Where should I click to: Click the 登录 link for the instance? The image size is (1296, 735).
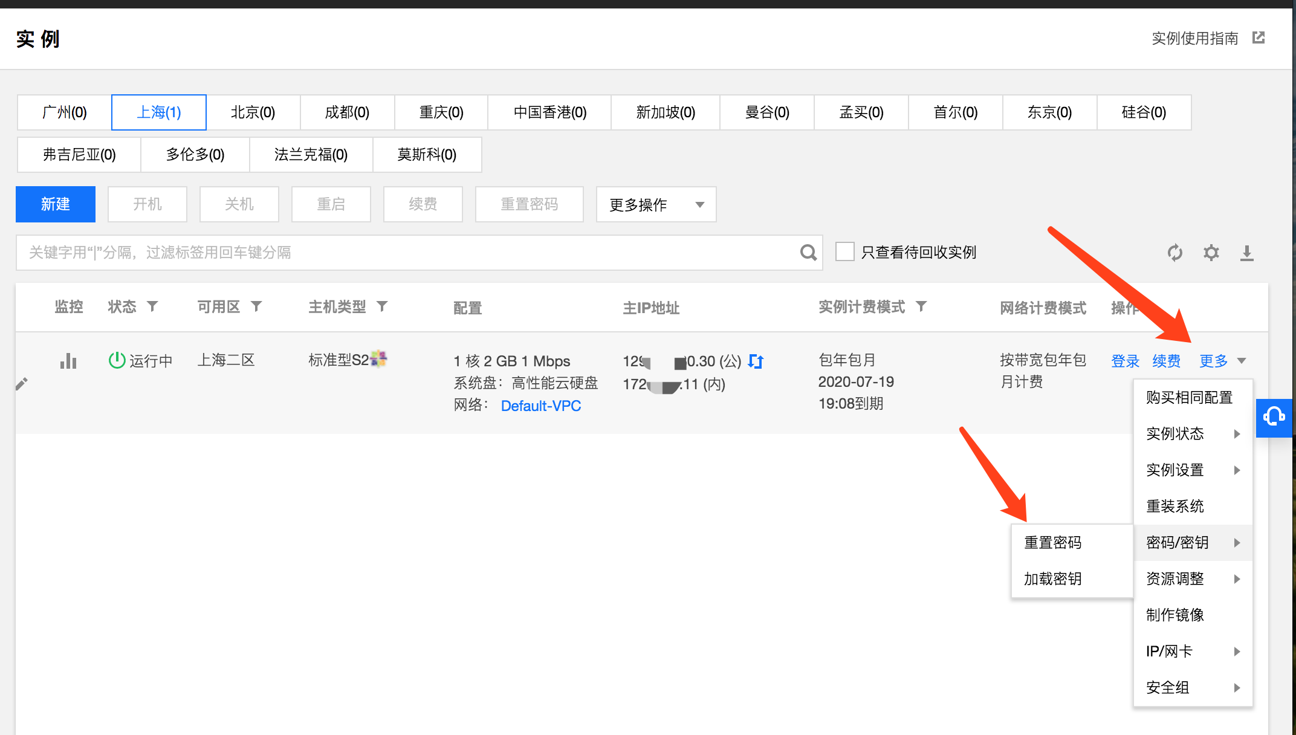1125,361
